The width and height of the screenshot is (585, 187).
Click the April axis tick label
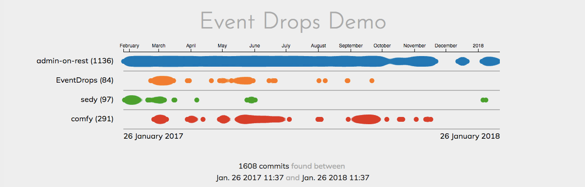[191, 46]
